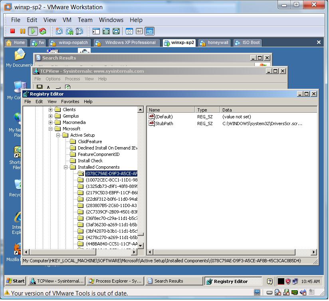This screenshot has height=301, width=329.
Task: Click the Appliance view icon
Action: [x=139, y=31]
